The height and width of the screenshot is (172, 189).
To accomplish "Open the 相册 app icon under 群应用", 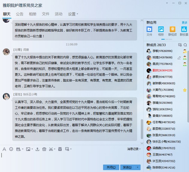I will (x=161, y=29).
